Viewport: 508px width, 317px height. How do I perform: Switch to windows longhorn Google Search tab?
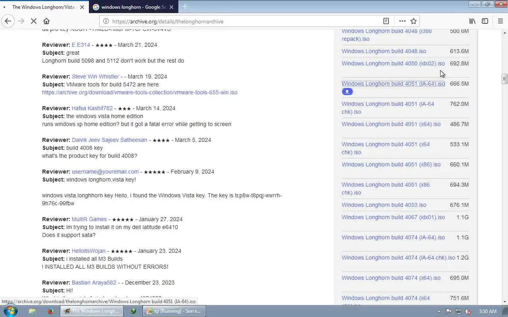click(x=133, y=7)
